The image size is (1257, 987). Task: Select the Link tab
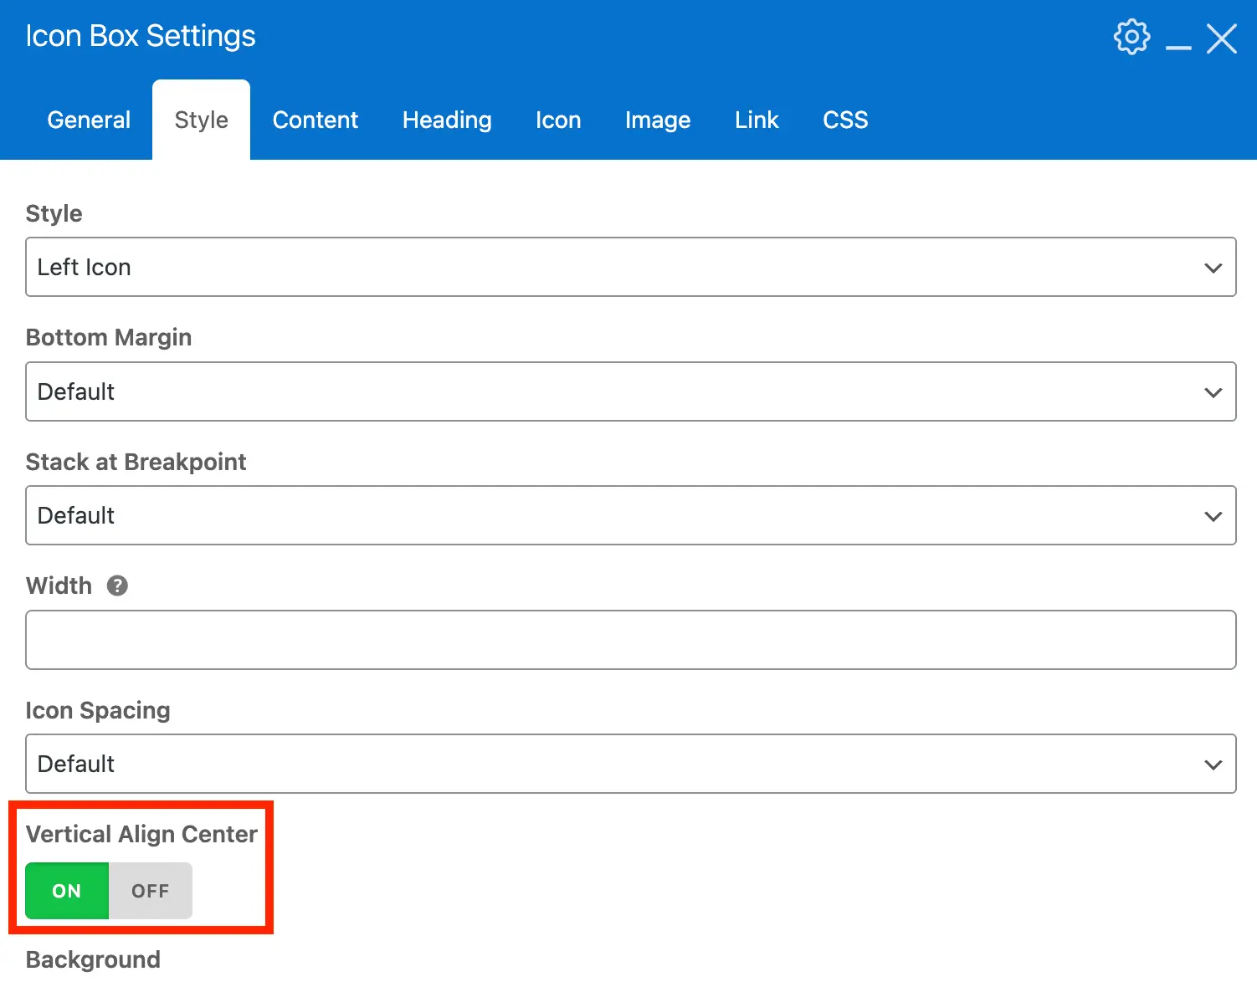coord(757,120)
